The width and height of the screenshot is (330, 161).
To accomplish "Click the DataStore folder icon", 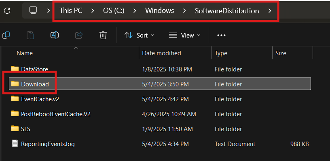I will click(x=15, y=69).
